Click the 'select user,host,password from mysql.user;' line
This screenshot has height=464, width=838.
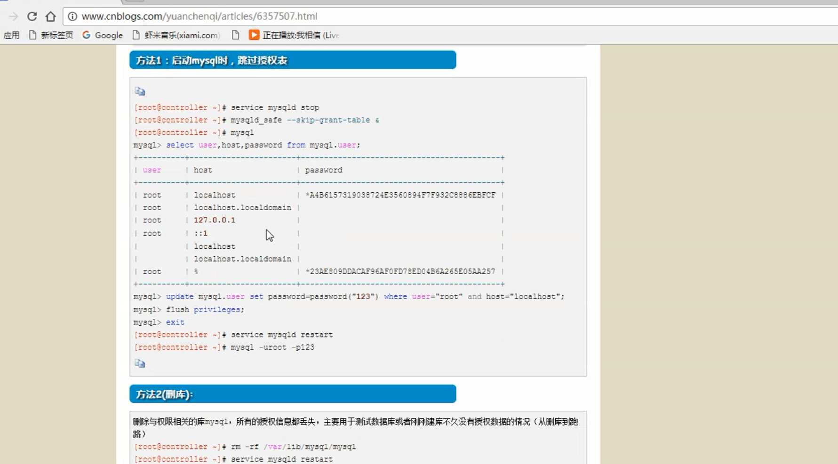tap(247, 145)
